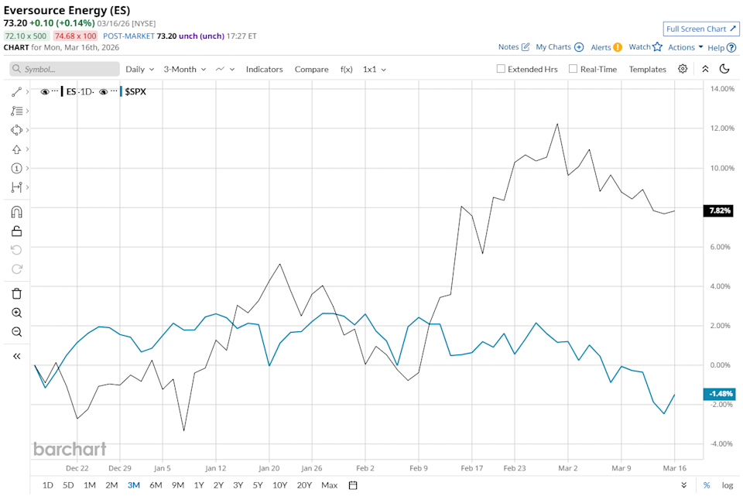Open My Charts link
This screenshot has width=743, height=503.
pyautogui.click(x=553, y=46)
